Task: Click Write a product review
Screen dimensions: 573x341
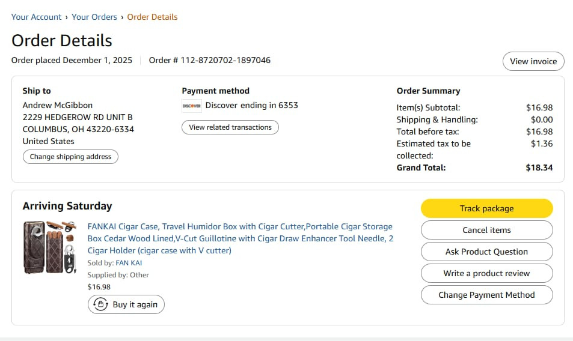Action: pos(487,273)
